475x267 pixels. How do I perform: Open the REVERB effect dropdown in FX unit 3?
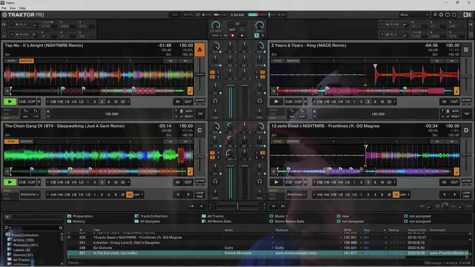coord(23,34)
